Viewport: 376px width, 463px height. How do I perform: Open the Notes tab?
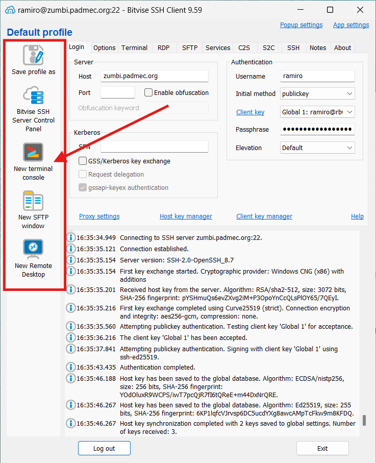318,48
